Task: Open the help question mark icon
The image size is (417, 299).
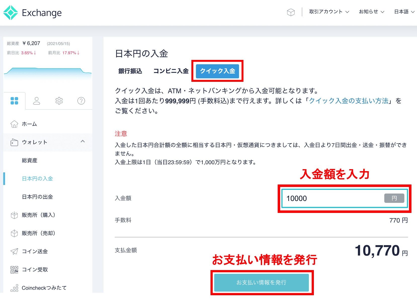Action: point(81,101)
